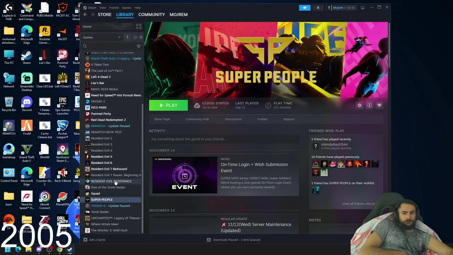Select Left 4 Dead 2 in library list
Screen dimensions: 453x255
click(x=101, y=77)
